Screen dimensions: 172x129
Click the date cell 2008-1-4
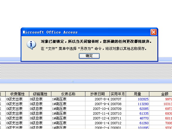click(x=98, y=123)
